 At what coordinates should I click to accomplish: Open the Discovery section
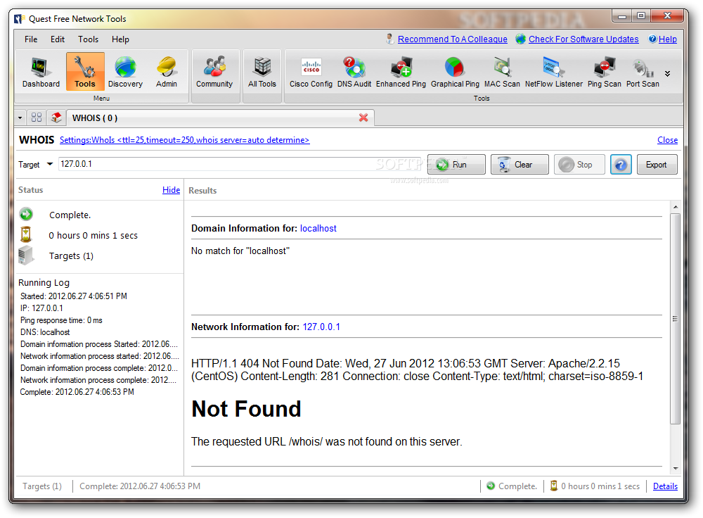pyautogui.click(x=125, y=71)
